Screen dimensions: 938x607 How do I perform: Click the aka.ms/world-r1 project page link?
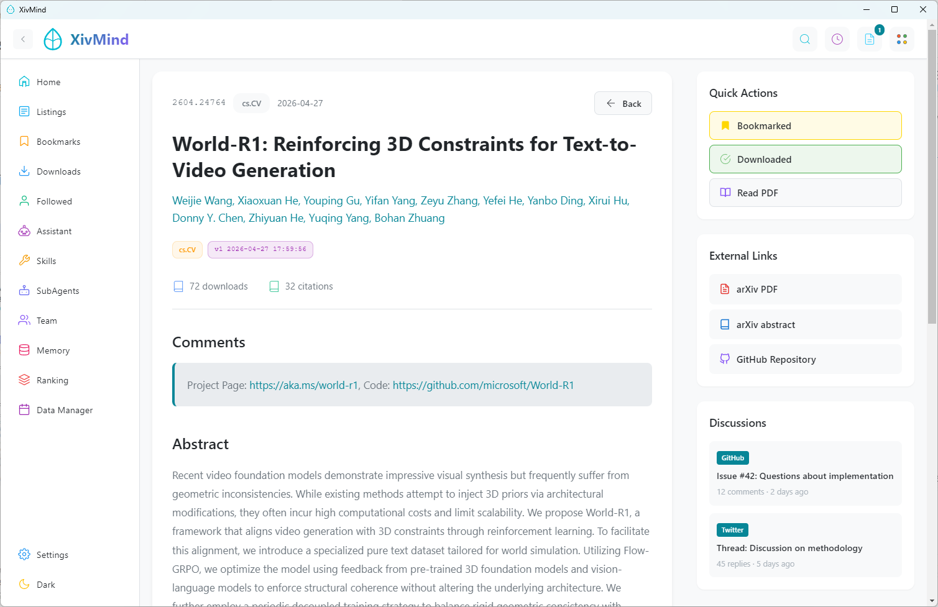click(x=303, y=385)
